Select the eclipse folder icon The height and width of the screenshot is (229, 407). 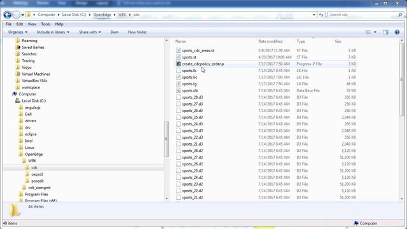tap(21, 134)
